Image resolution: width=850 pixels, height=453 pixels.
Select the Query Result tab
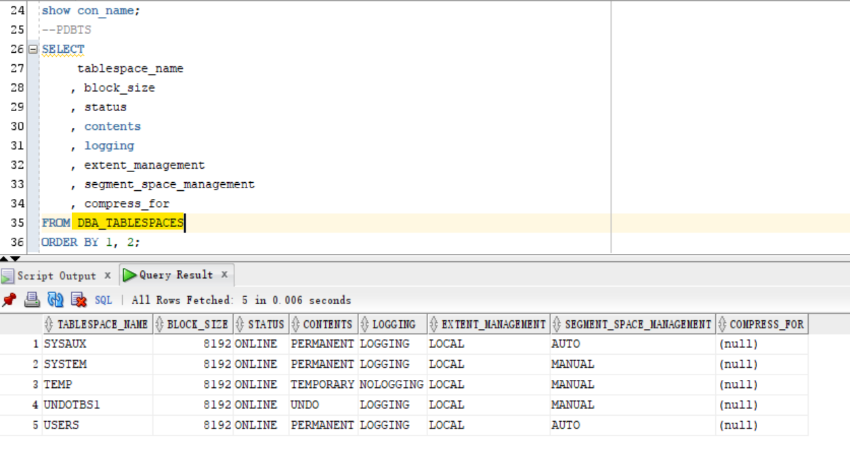[176, 275]
